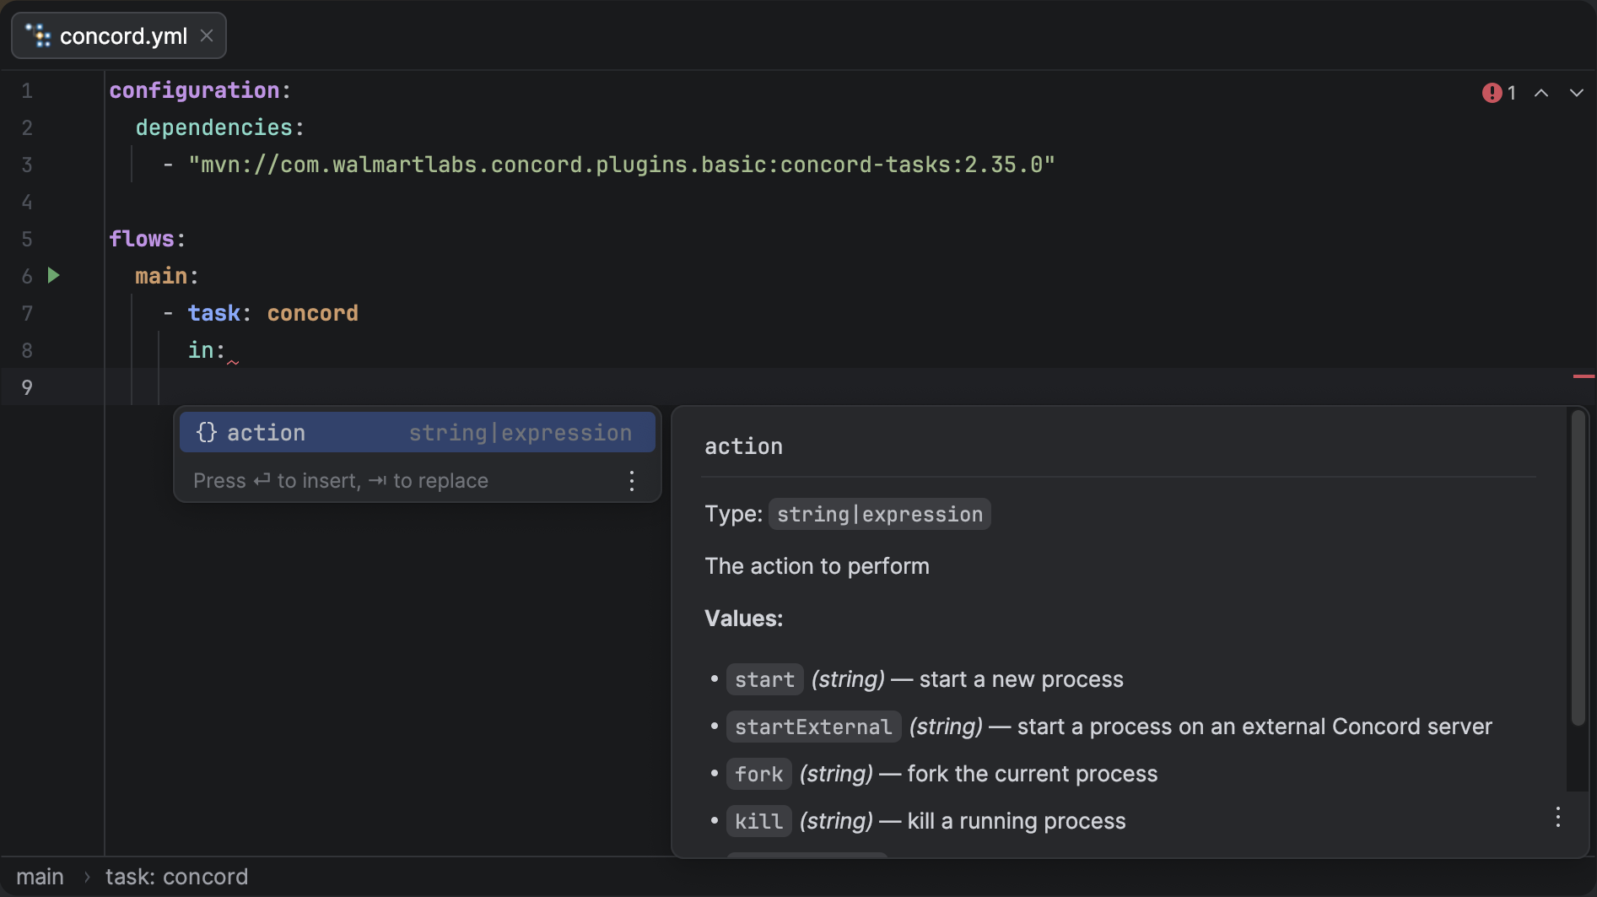Click line number 6 in gutter
The image size is (1597, 897).
coord(27,276)
